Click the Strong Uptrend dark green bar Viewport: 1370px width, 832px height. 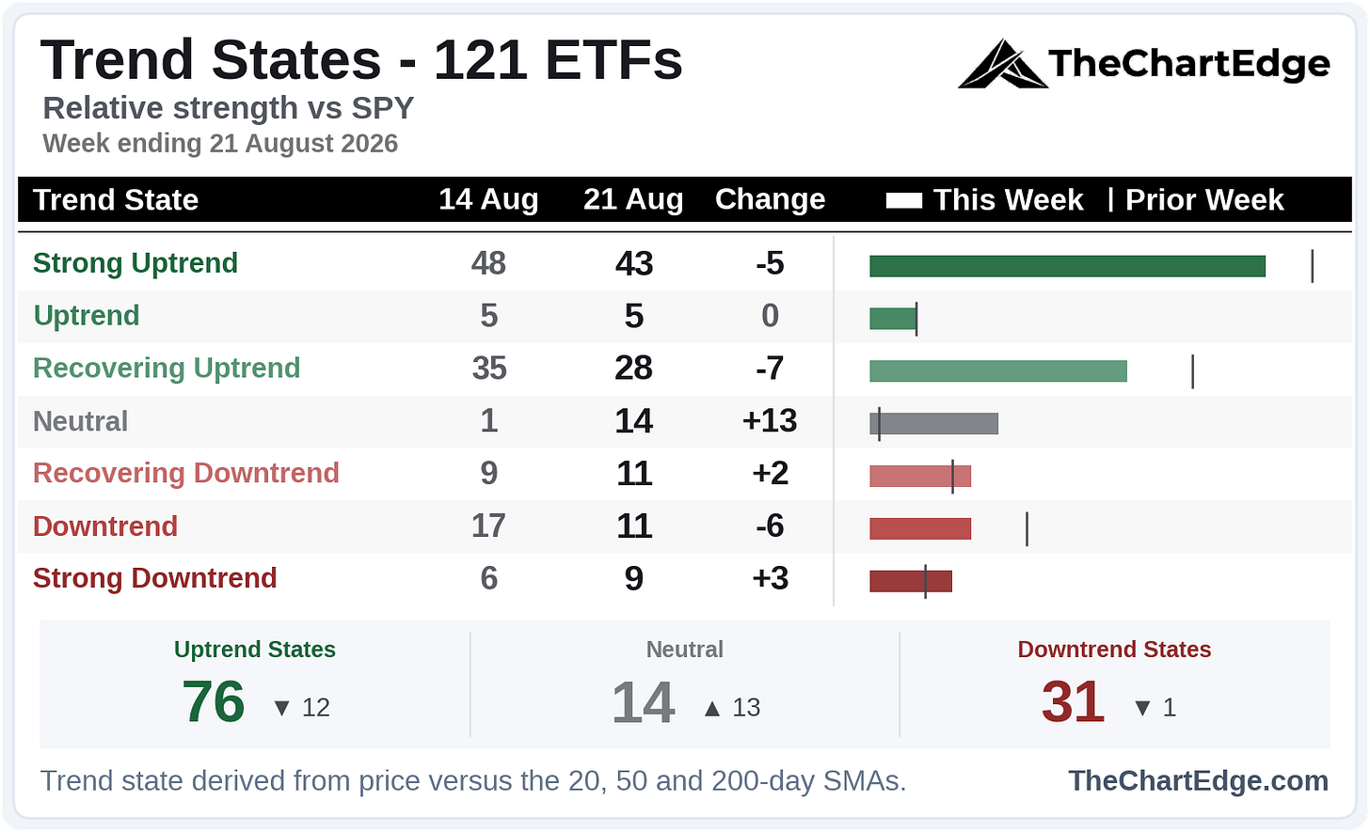(x=1067, y=266)
